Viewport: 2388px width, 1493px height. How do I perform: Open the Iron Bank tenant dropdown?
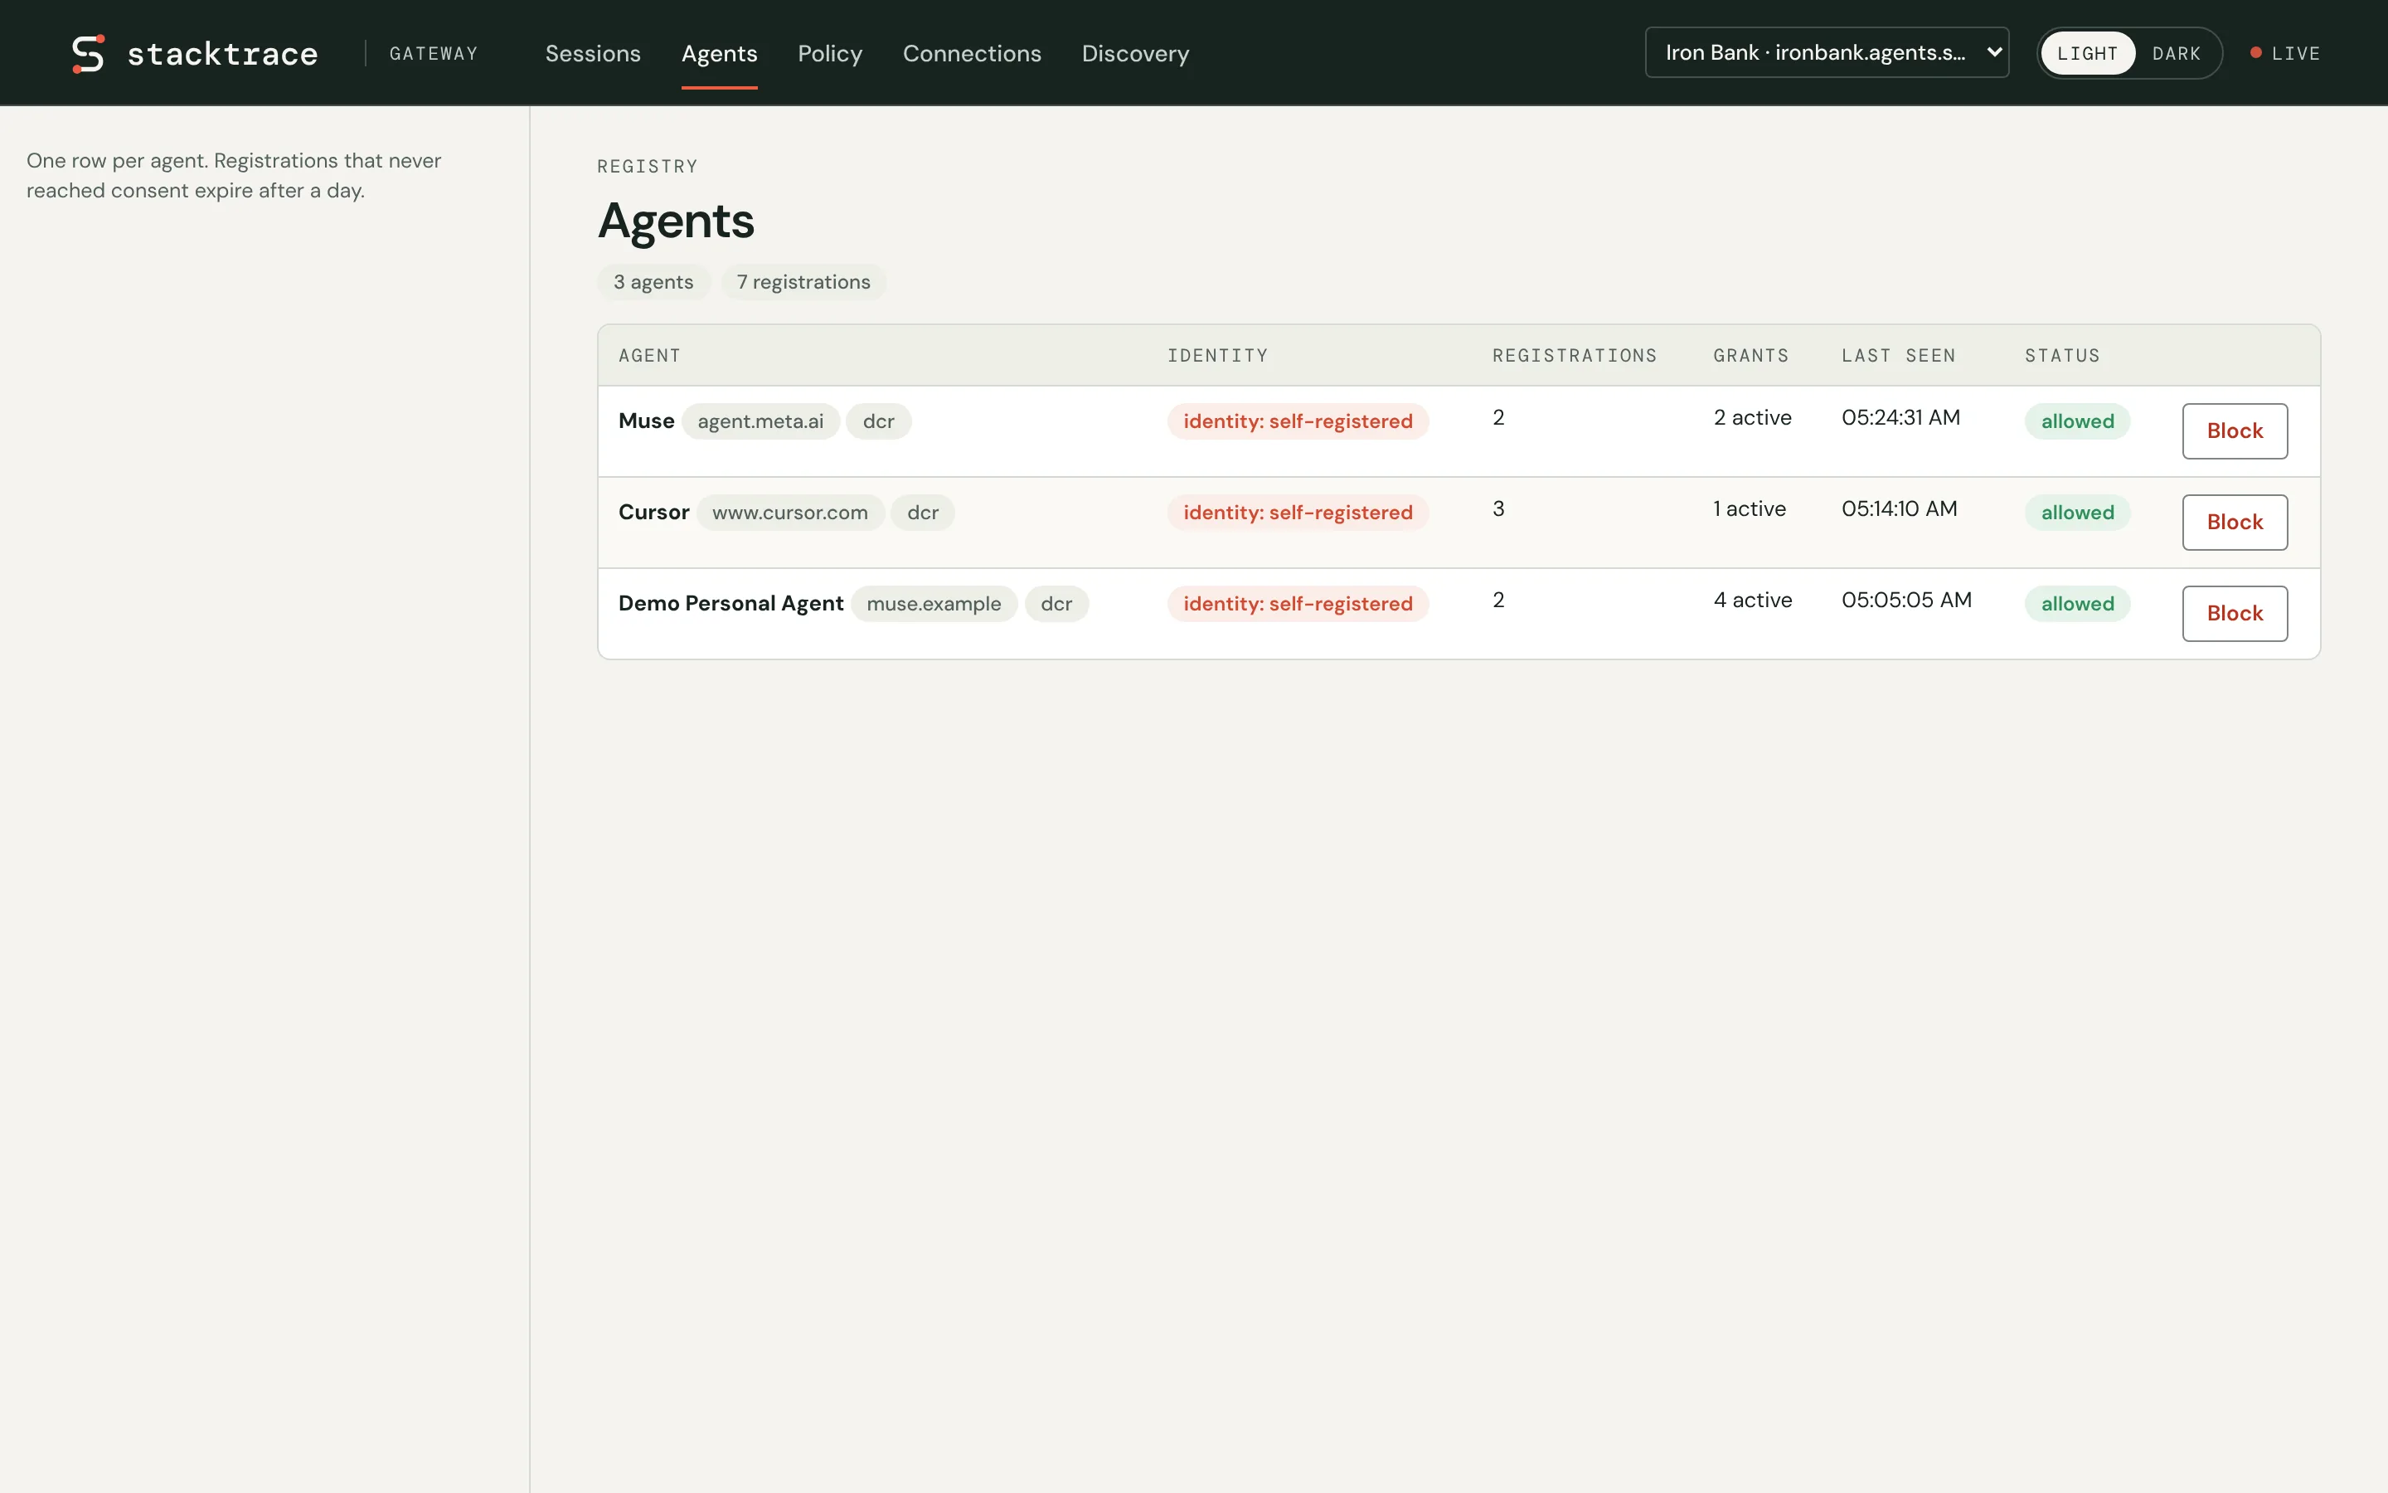pos(1827,52)
